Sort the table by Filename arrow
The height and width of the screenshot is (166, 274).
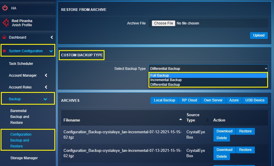pyautogui.click(x=180, y=119)
